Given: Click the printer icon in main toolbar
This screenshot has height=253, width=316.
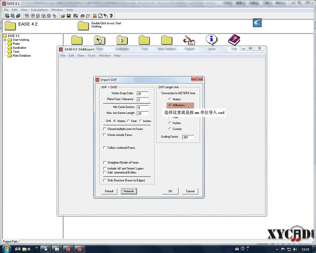Looking at the screenshot, I should tap(8, 16).
